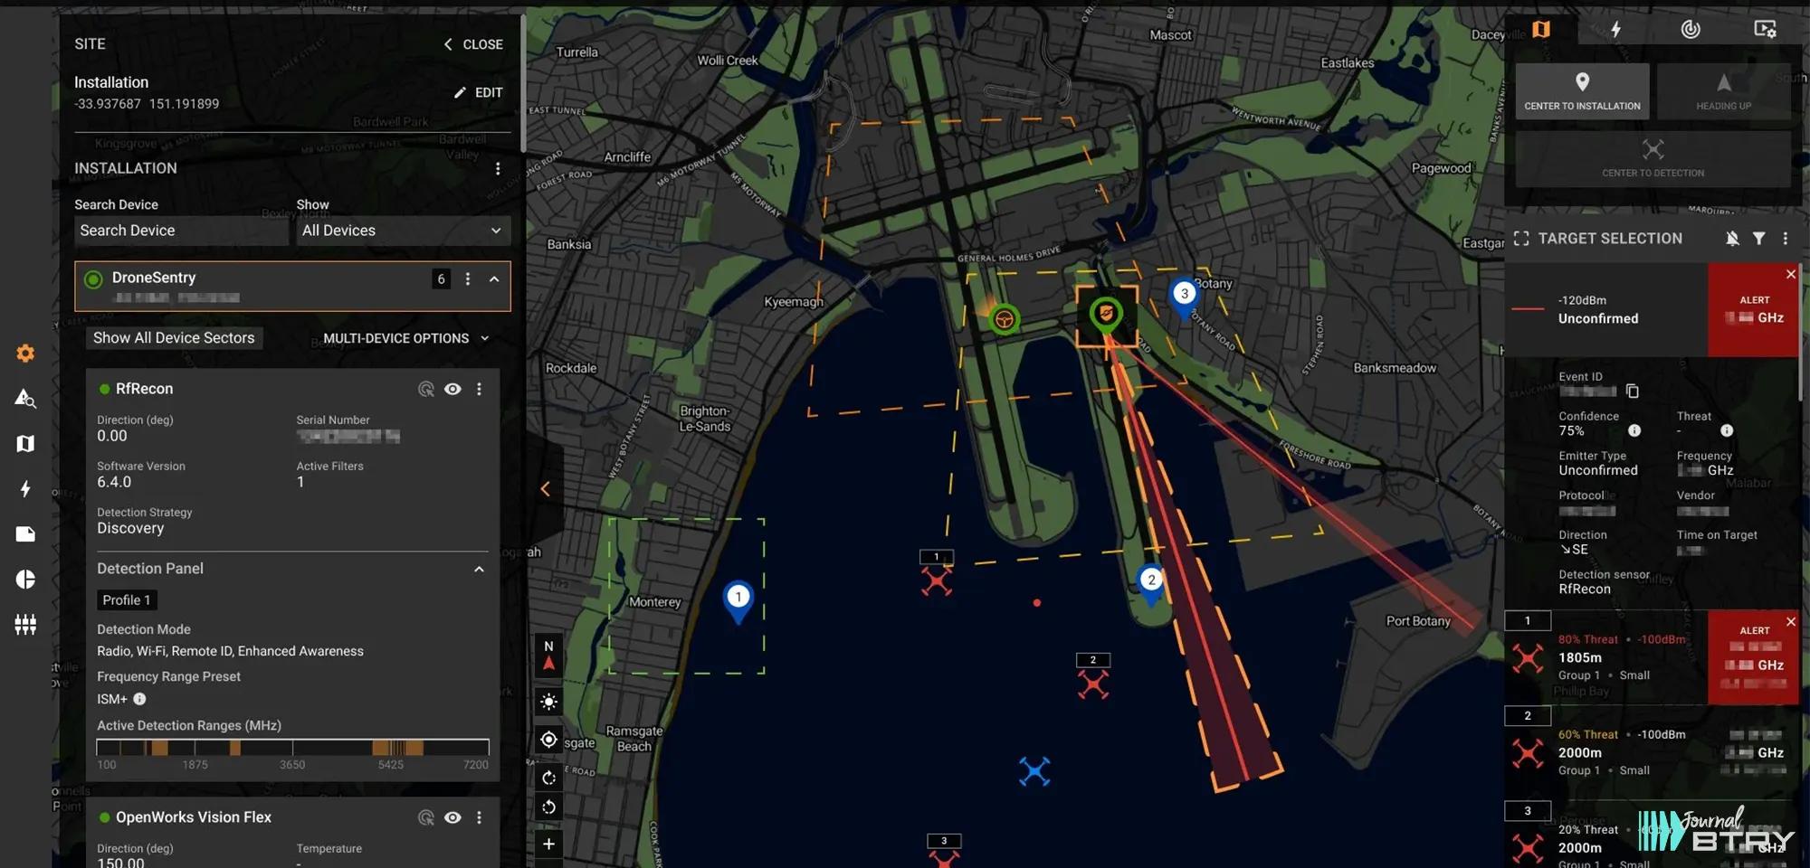1810x868 pixels.
Task: Click the map recenter target icon
Action: click(548, 740)
